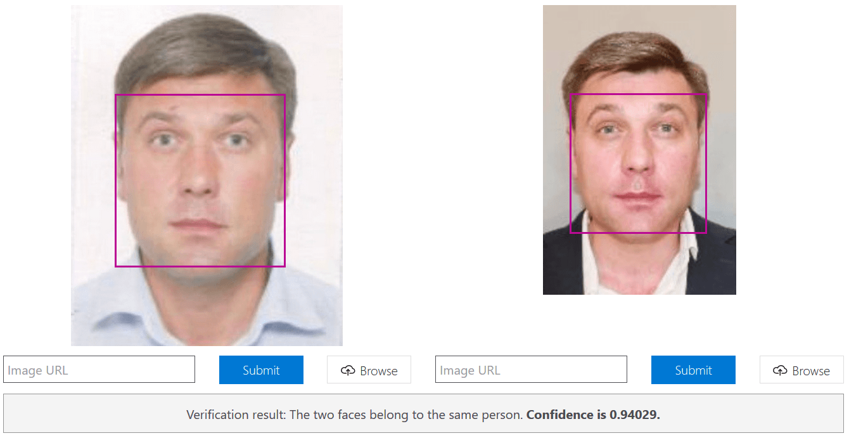Open file browser with the left Browse button
The height and width of the screenshot is (438, 849).
(x=369, y=370)
